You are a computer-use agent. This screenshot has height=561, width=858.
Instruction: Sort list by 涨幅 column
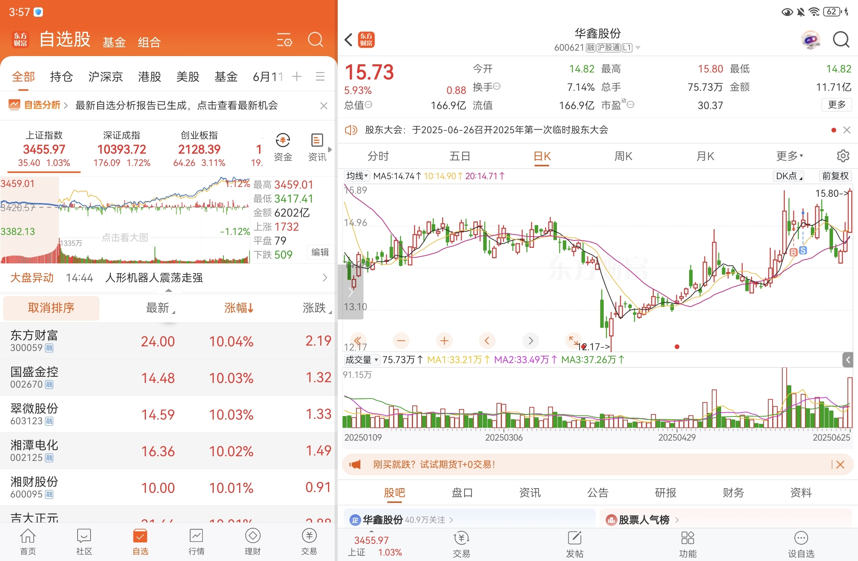pos(239,308)
